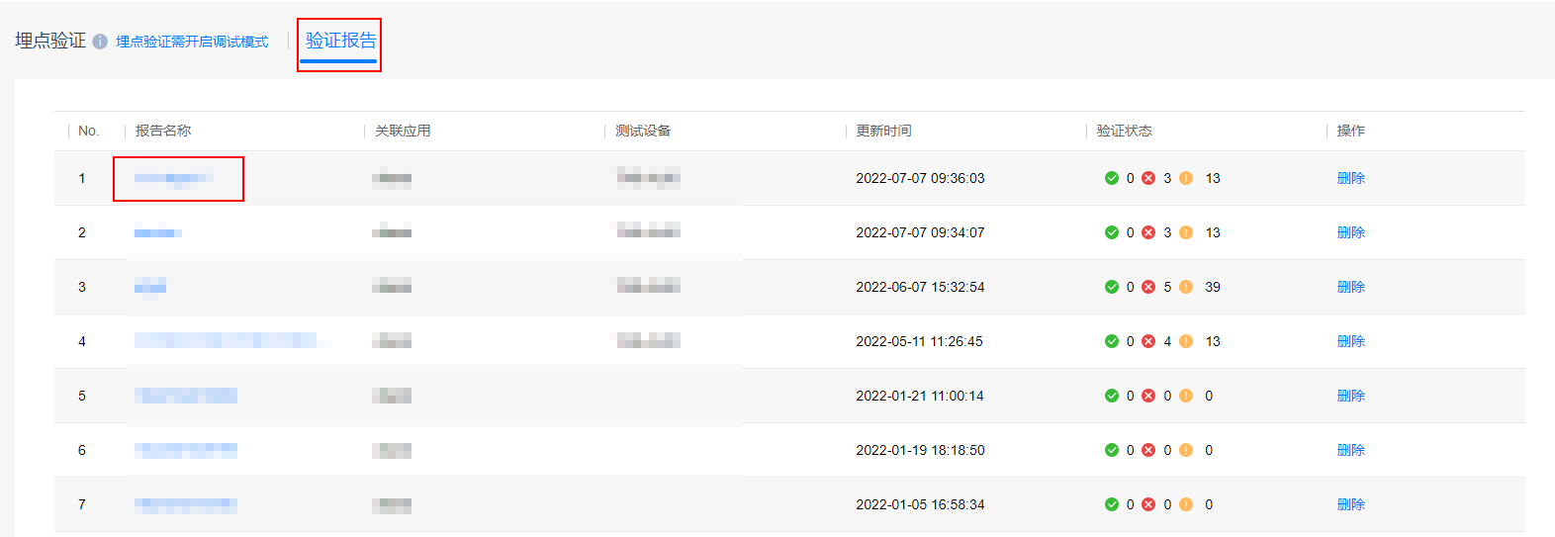Screen dimensions: 1555x537
Task: Click the 验证状态 column header
Action: (1124, 131)
